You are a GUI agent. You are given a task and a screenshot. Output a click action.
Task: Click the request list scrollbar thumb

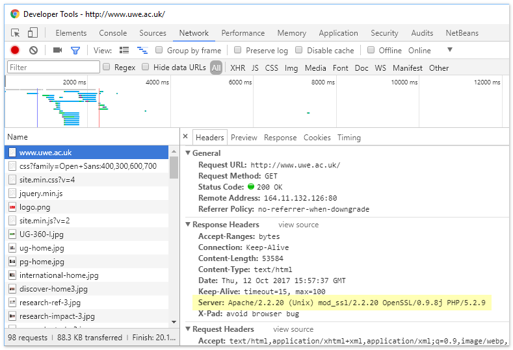point(174,168)
